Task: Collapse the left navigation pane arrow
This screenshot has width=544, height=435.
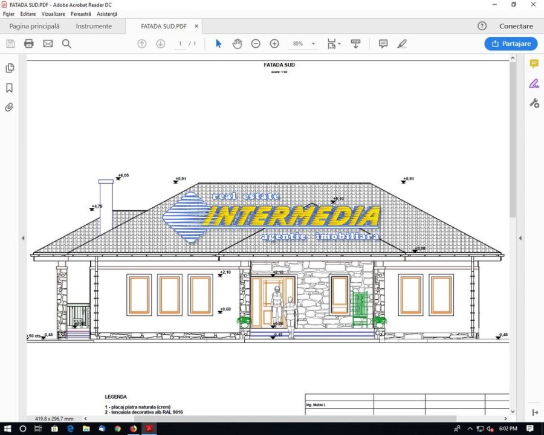Action: 23,238
